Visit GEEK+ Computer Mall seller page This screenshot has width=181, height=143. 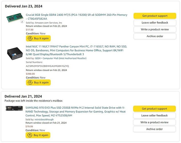(61, 58)
